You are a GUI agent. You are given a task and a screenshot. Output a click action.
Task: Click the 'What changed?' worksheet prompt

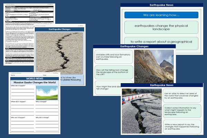coord(41,101)
